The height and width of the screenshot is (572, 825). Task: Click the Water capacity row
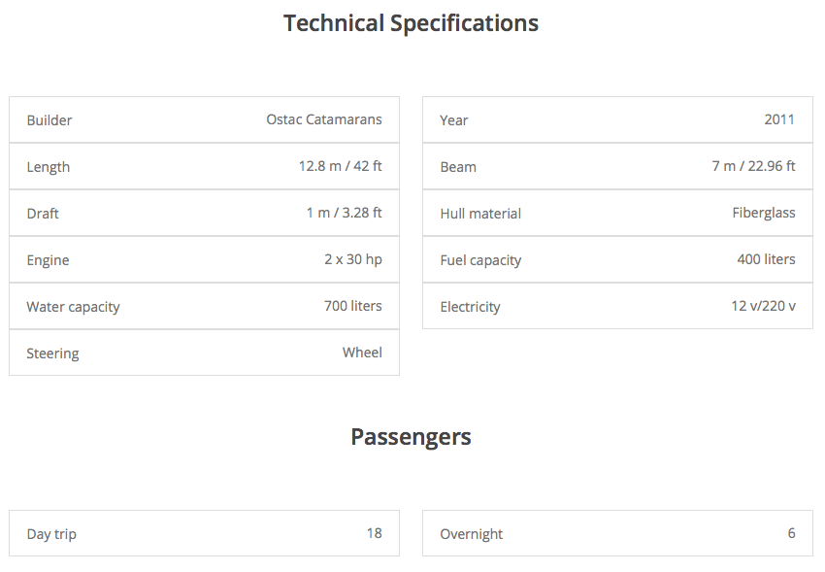coord(204,306)
